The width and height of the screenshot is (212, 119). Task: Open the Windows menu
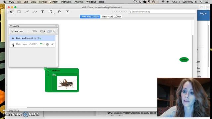click(91, 2)
